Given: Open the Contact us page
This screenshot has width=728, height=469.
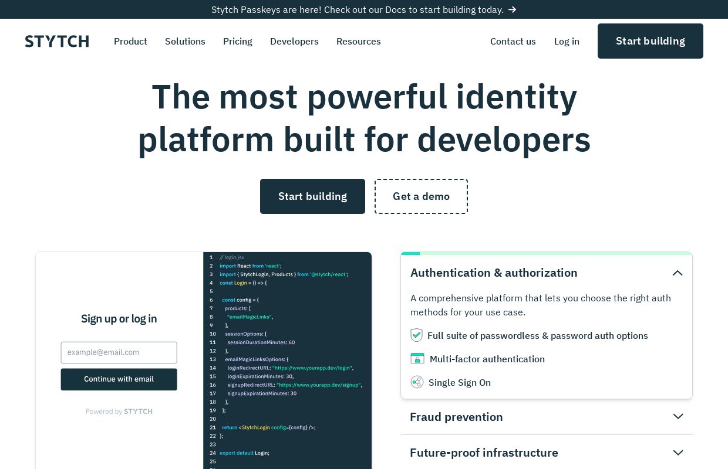Looking at the screenshot, I should tap(513, 41).
